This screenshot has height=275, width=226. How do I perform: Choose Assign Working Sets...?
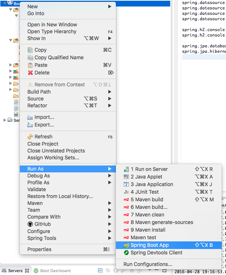pyautogui.click(x=68, y=158)
